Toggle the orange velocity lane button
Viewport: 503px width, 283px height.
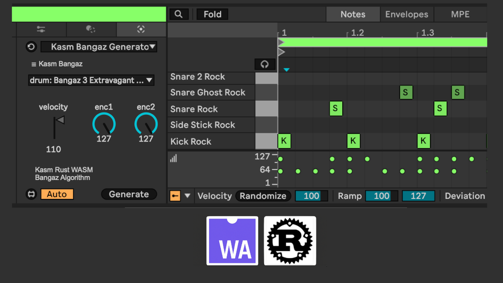[x=175, y=196]
